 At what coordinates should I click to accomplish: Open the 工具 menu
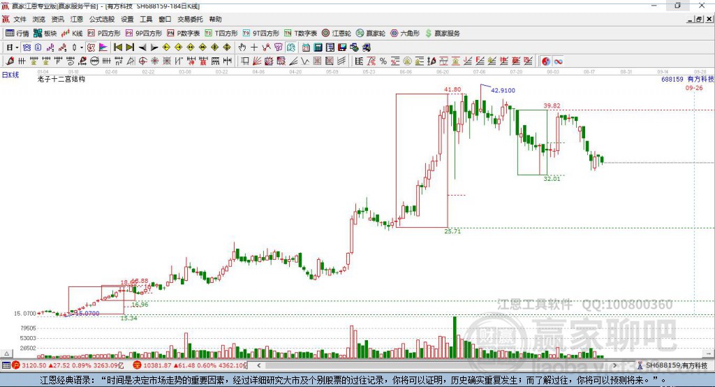146,19
